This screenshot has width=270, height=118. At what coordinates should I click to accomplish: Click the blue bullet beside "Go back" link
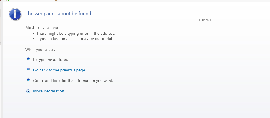pos(28,69)
